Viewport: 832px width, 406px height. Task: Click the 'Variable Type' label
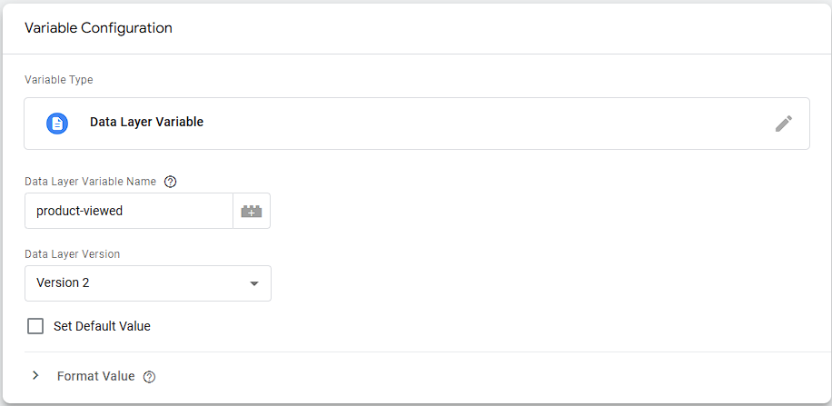[58, 80]
